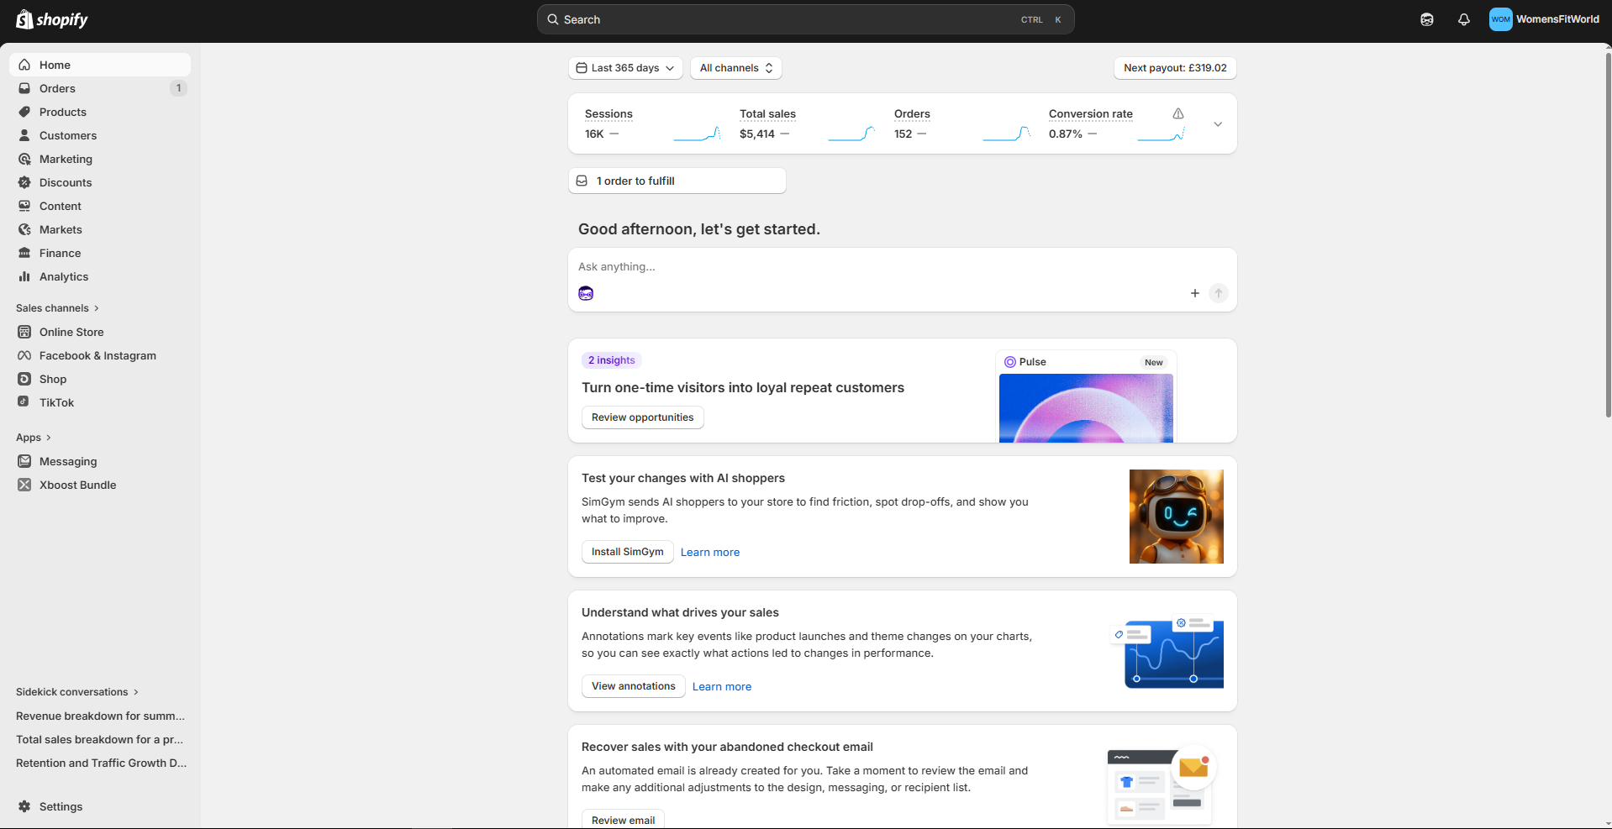
Task: Click the conversion rate warning icon
Action: [1178, 113]
